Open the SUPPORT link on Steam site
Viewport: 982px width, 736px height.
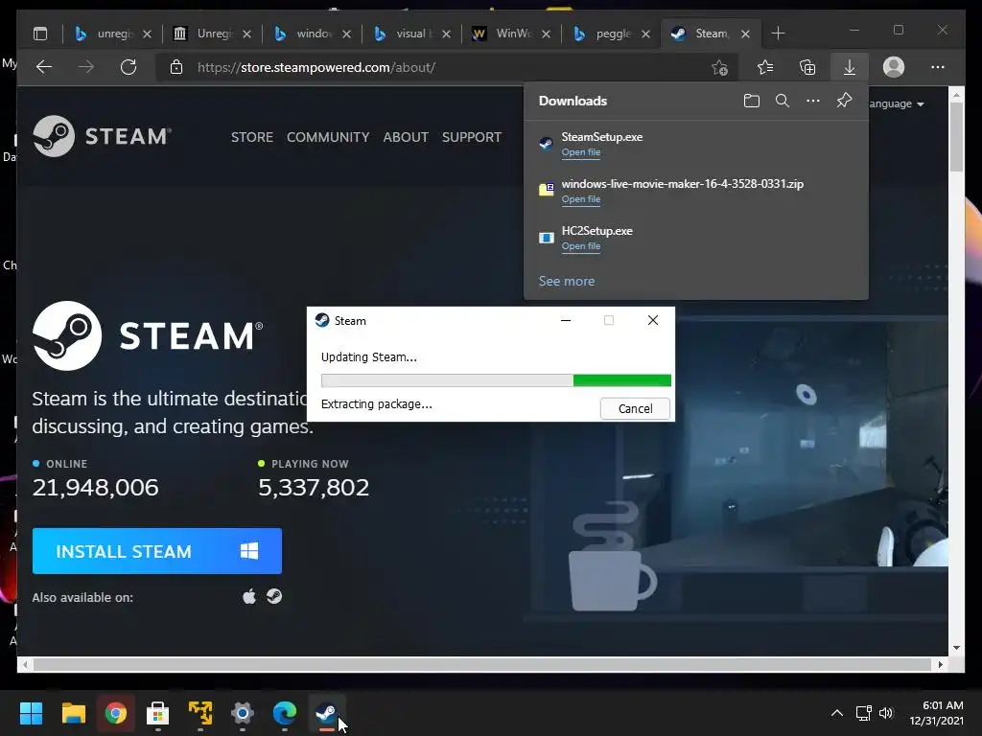pyautogui.click(x=472, y=137)
